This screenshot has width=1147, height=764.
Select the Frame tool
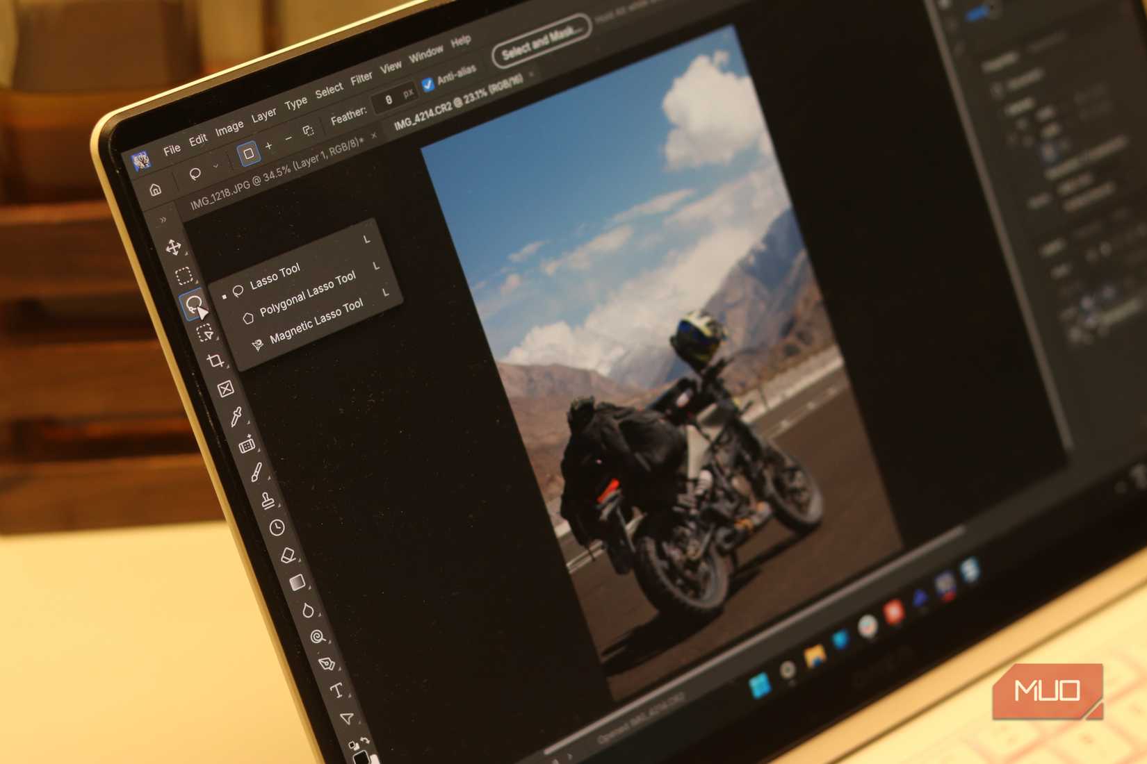(x=225, y=389)
